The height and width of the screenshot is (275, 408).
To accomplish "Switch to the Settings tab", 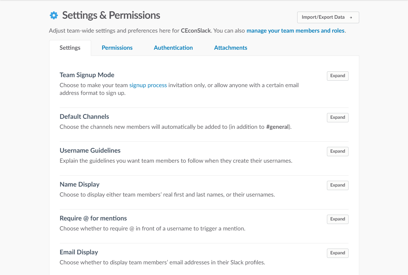I will (x=70, y=48).
